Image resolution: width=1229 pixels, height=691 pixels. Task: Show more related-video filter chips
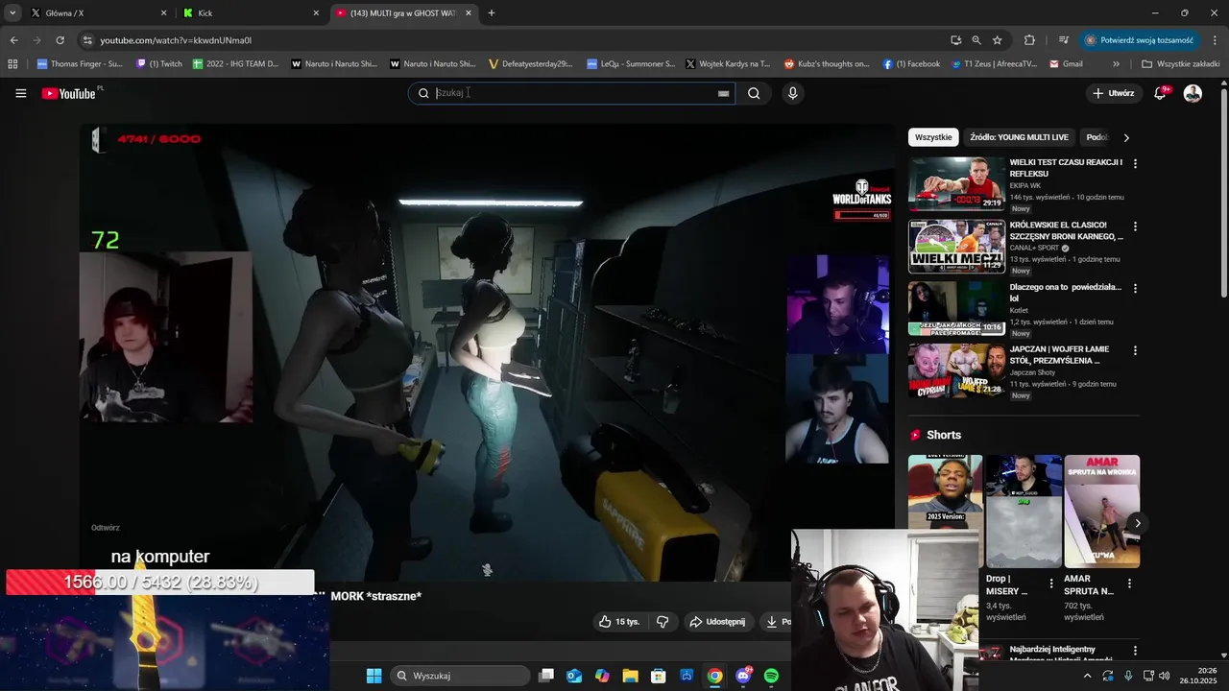(1126, 137)
